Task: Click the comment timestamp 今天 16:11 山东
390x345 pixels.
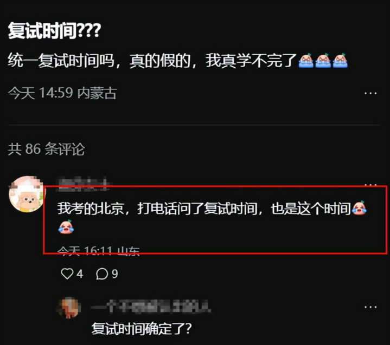Action: pos(99,251)
